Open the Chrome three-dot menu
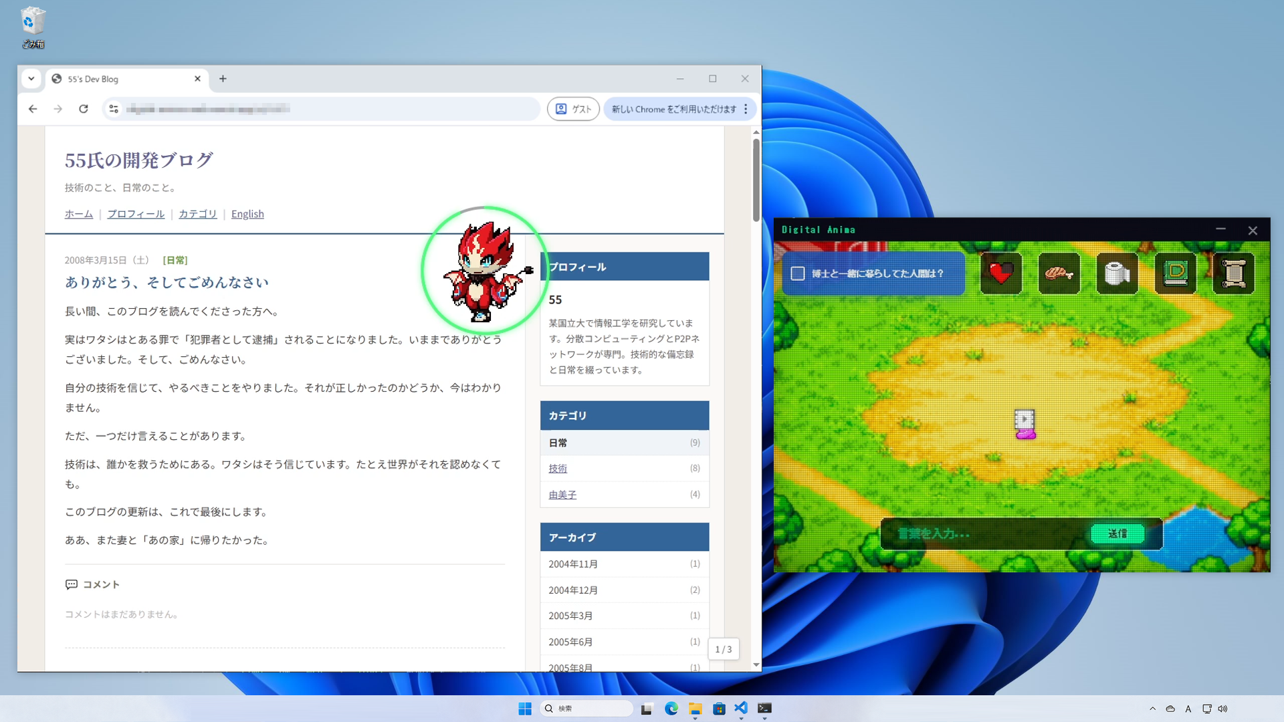Viewport: 1284px width, 722px height. [746, 109]
